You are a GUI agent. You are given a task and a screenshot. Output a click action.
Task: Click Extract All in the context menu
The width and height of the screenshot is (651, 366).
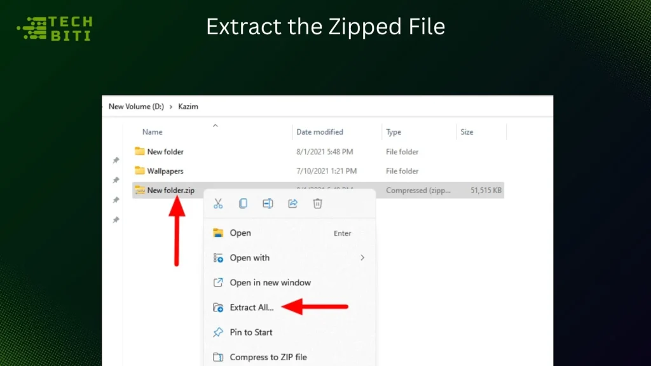coord(250,307)
